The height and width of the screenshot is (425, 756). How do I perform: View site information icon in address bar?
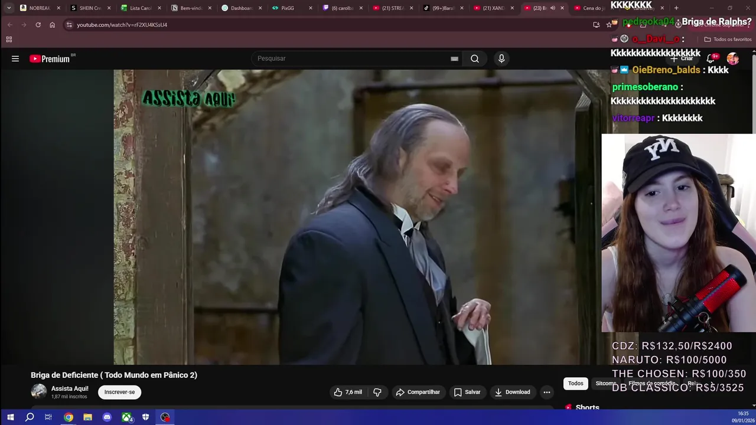click(69, 25)
